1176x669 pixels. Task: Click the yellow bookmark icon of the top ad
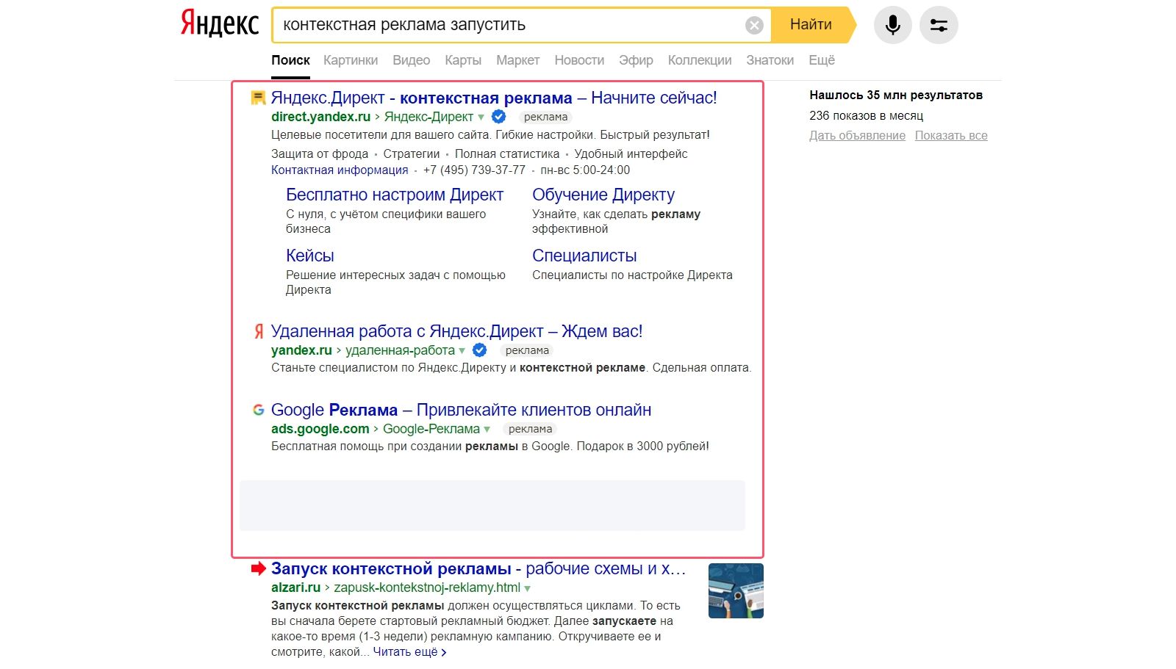click(257, 97)
